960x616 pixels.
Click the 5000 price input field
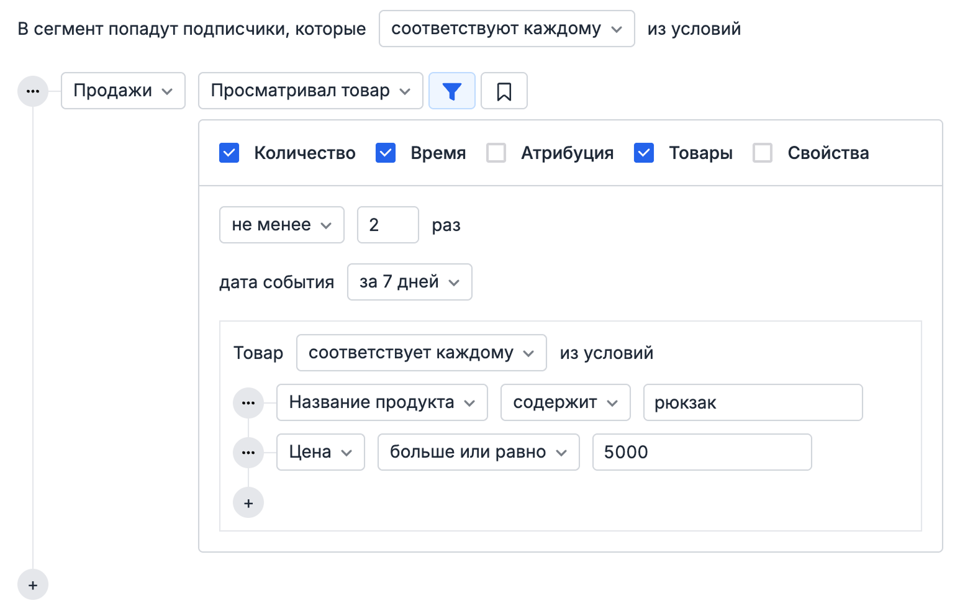[x=702, y=452]
